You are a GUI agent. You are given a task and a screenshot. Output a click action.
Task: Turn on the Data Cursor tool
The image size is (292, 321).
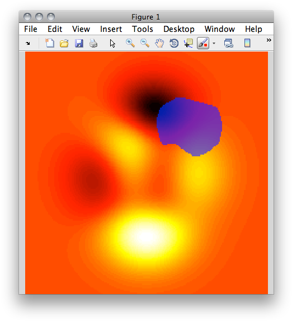(189, 43)
